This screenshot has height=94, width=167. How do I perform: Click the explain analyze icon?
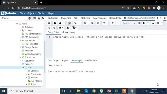click(x=158, y=23)
